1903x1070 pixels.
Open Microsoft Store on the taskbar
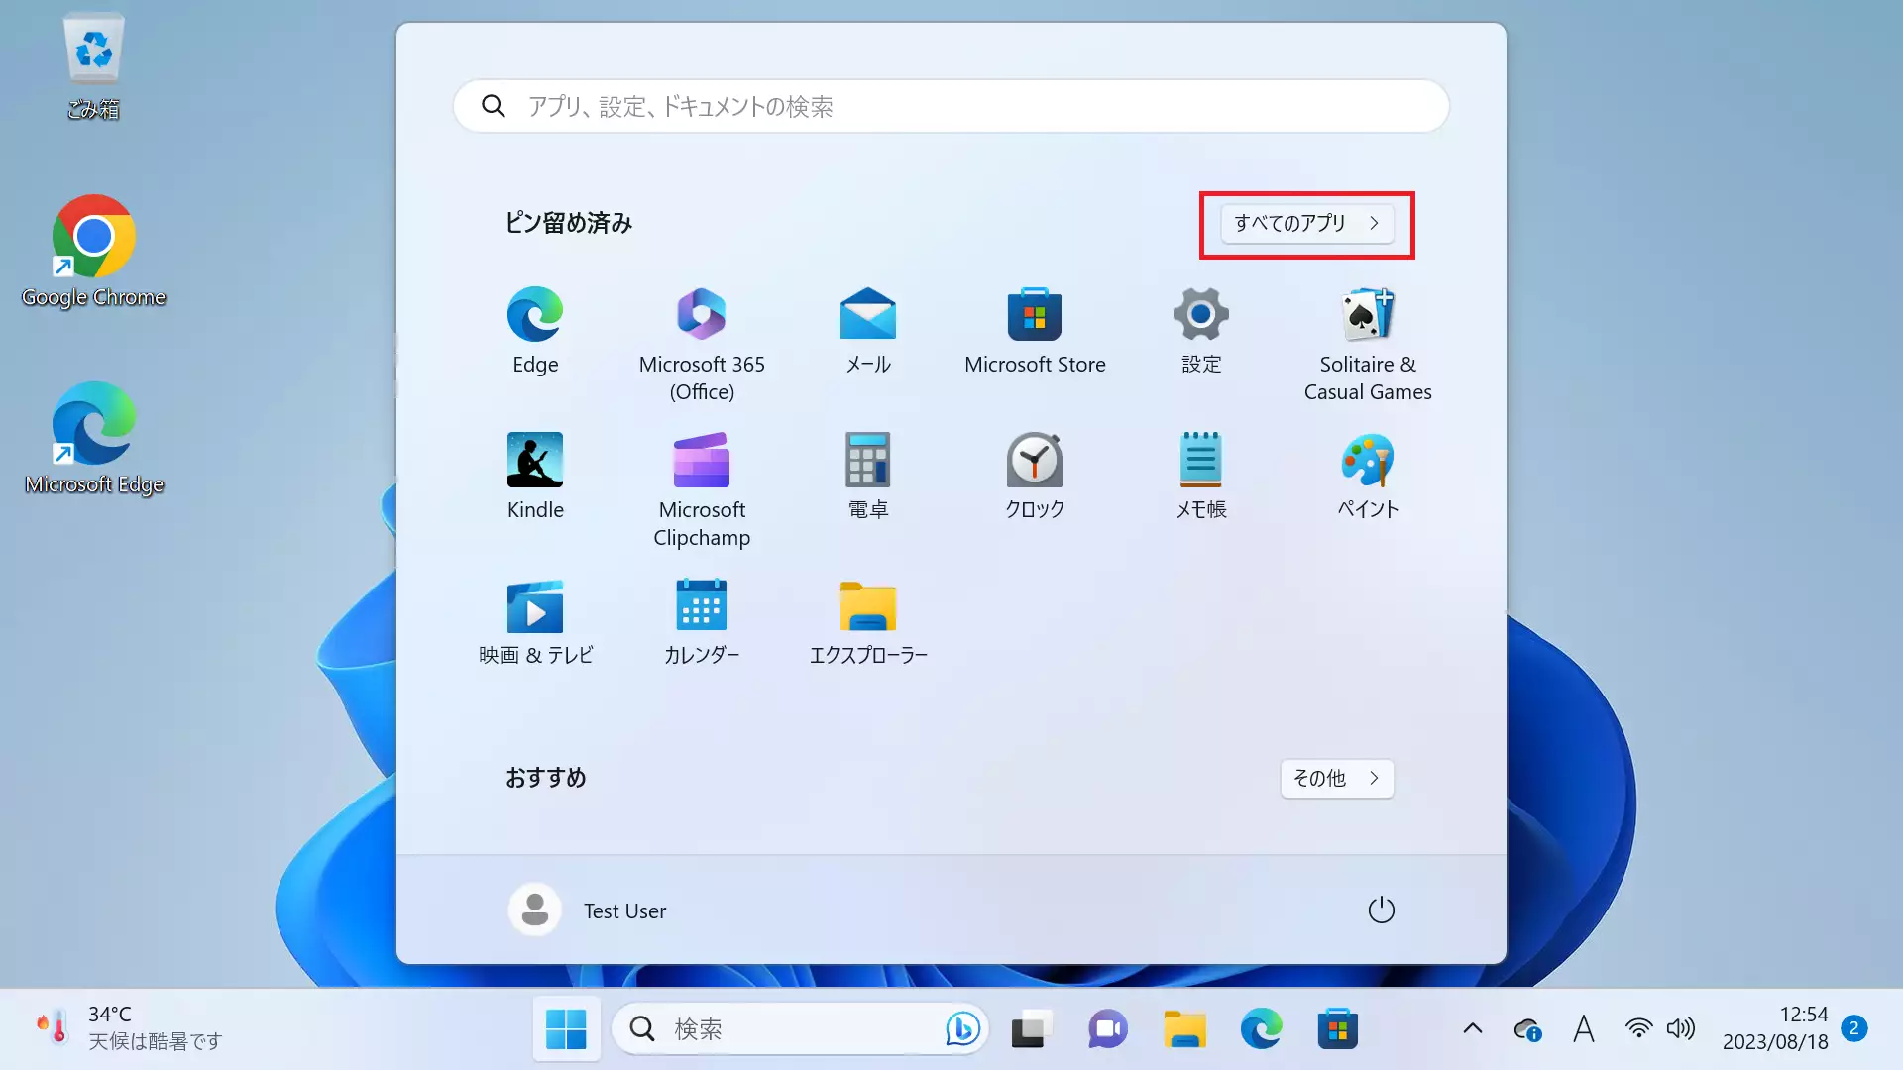[1337, 1029]
